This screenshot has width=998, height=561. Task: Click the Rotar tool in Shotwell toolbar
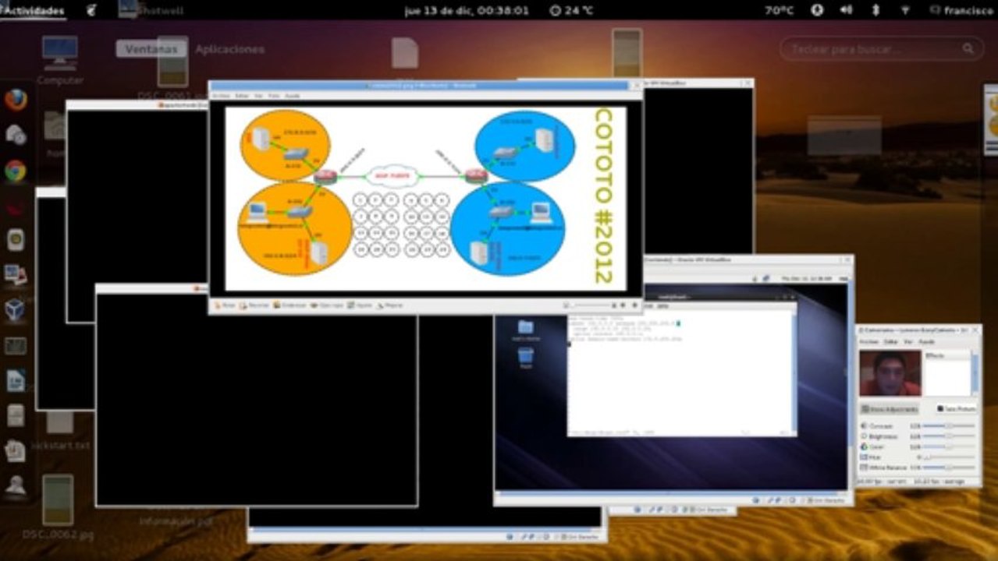click(x=224, y=305)
